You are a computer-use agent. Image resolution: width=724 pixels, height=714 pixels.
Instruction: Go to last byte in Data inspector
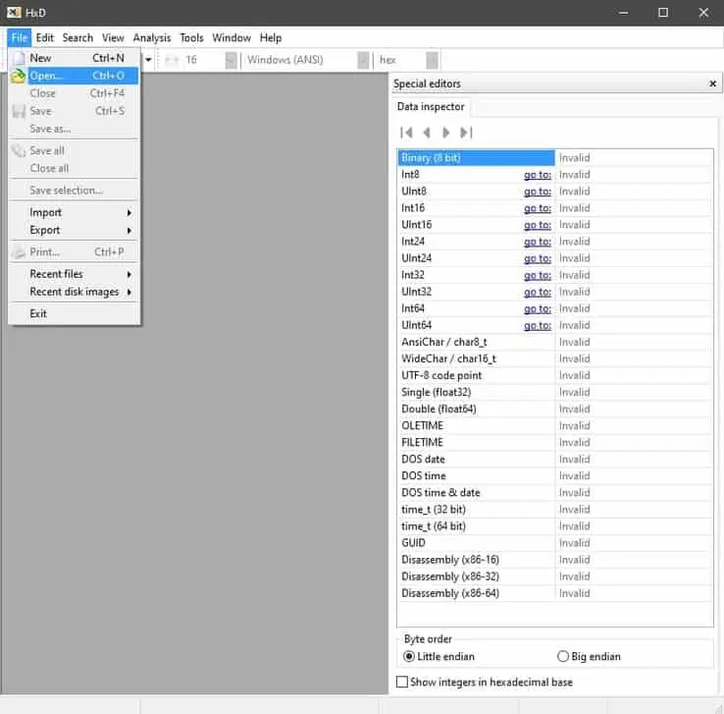[x=466, y=134]
